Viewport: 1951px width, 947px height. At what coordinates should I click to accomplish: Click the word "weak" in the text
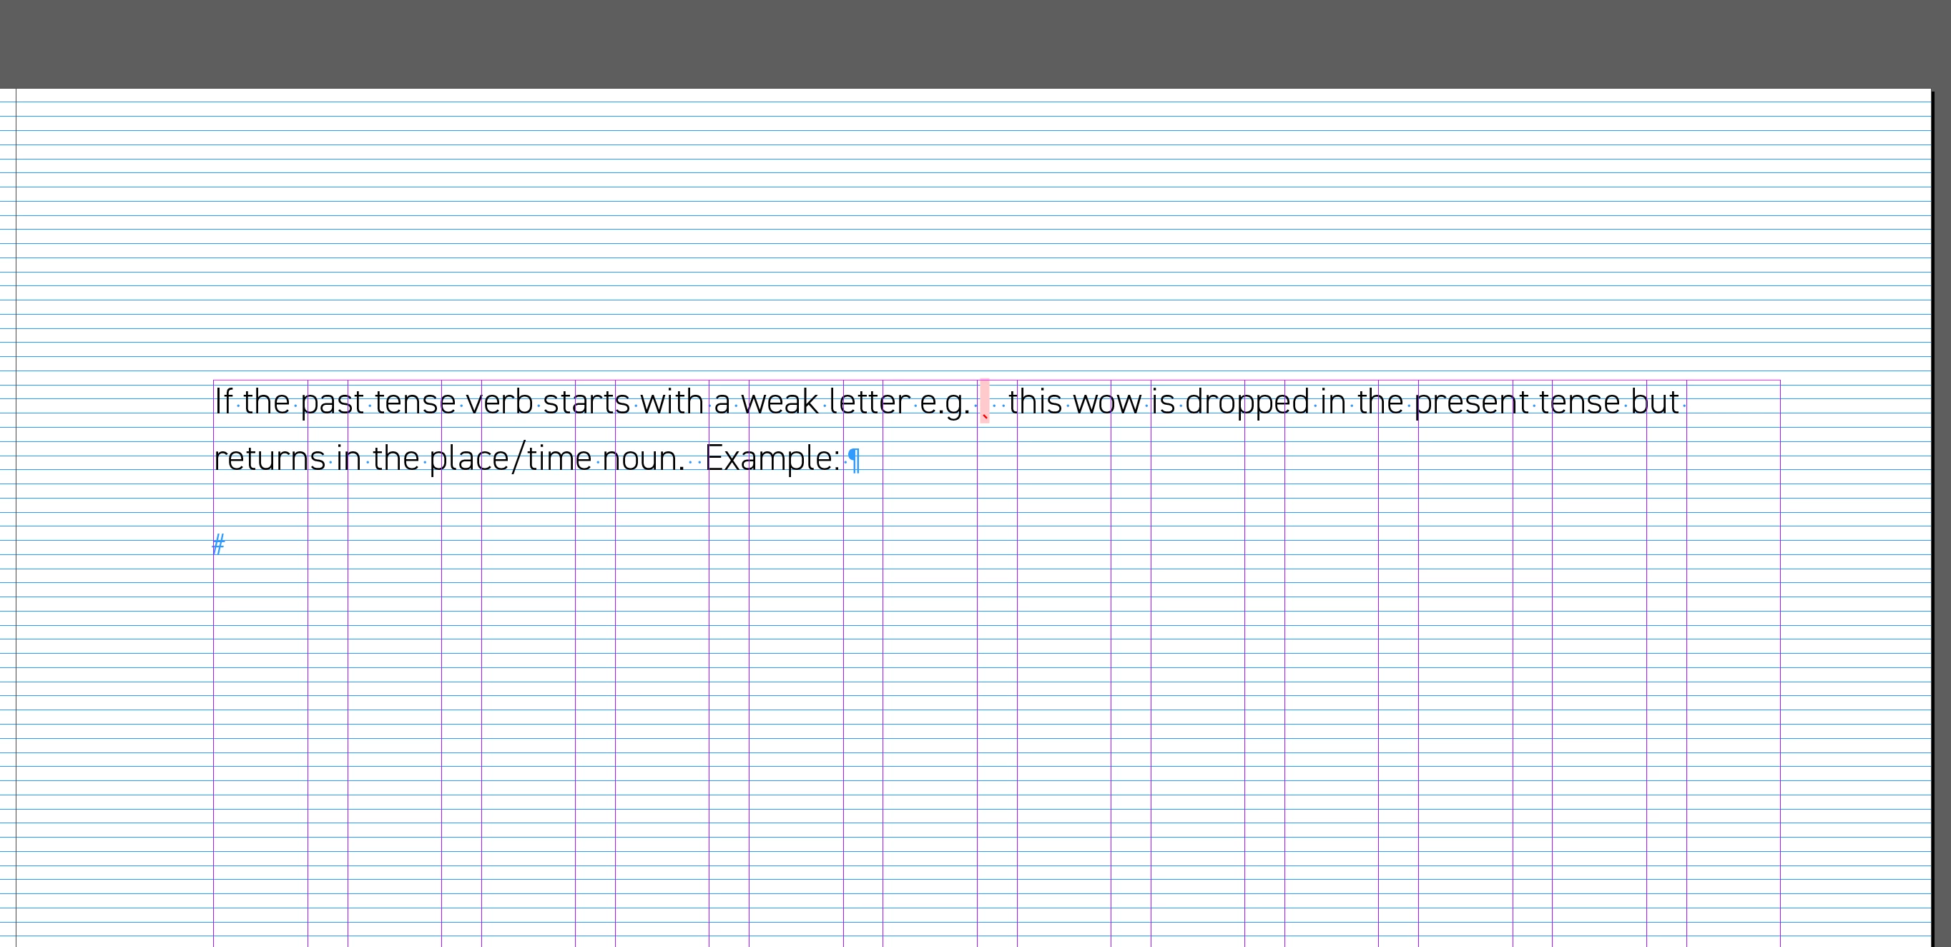[780, 401]
